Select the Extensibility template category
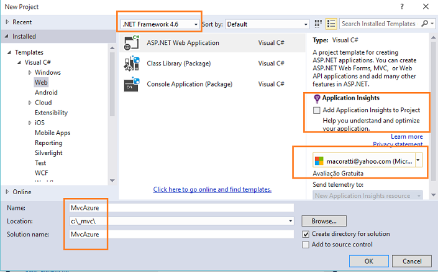The width and height of the screenshot is (438, 272). coord(51,113)
